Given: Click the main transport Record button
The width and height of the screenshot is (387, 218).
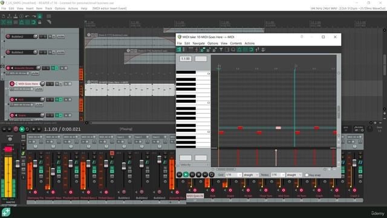Looking at the screenshot, I should tap(16, 129).
